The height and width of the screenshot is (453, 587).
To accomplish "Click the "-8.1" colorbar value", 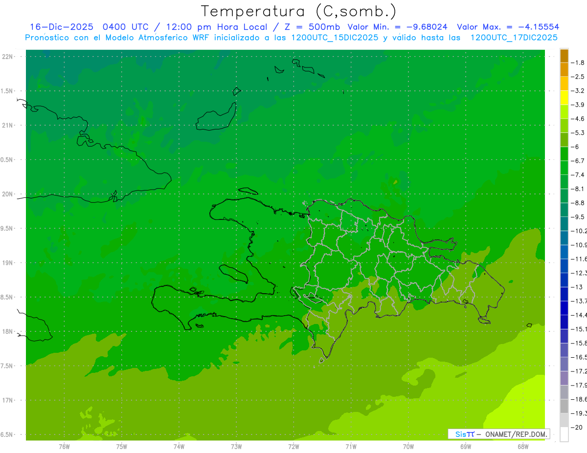I will pyautogui.click(x=578, y=189).
